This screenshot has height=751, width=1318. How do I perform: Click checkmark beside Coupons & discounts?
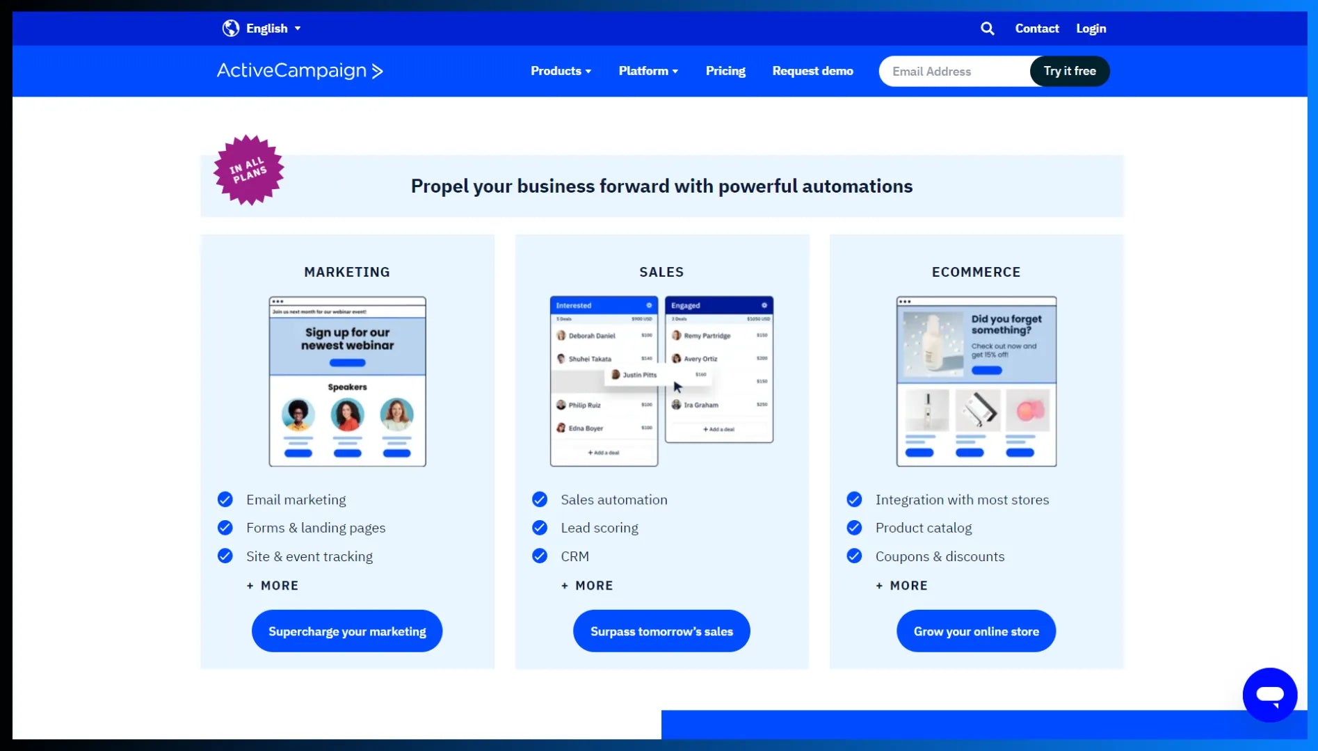(854, 556)
